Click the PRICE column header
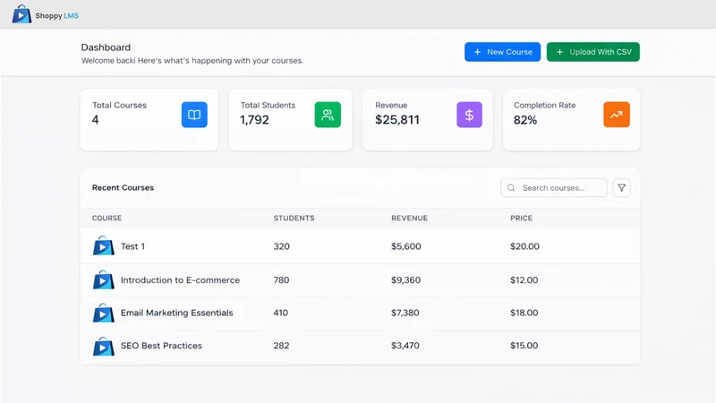The height and width of the screenshot is (403, 716). click(x=522, y=218)
